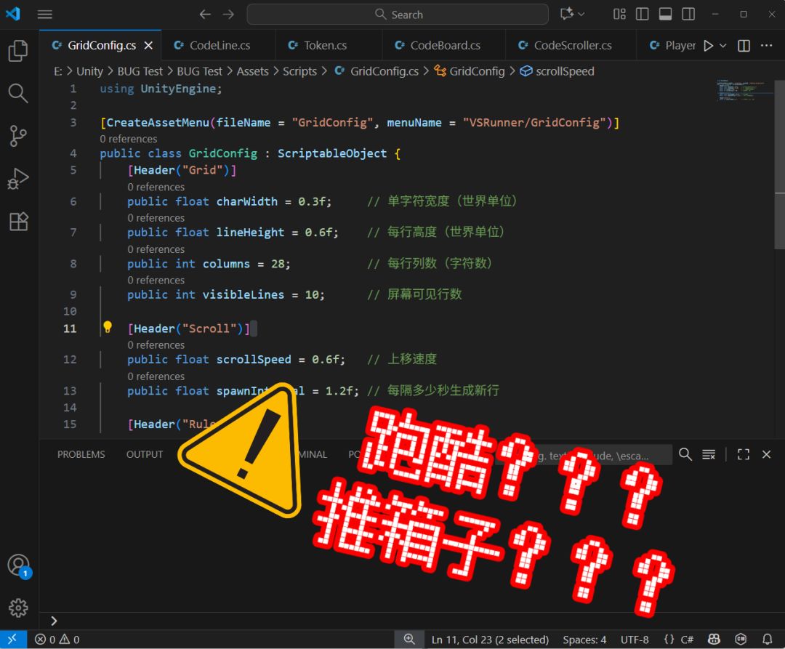Open the OUTPUT panel tab
This screenshot has height=649, width=785.
(145, 454)
